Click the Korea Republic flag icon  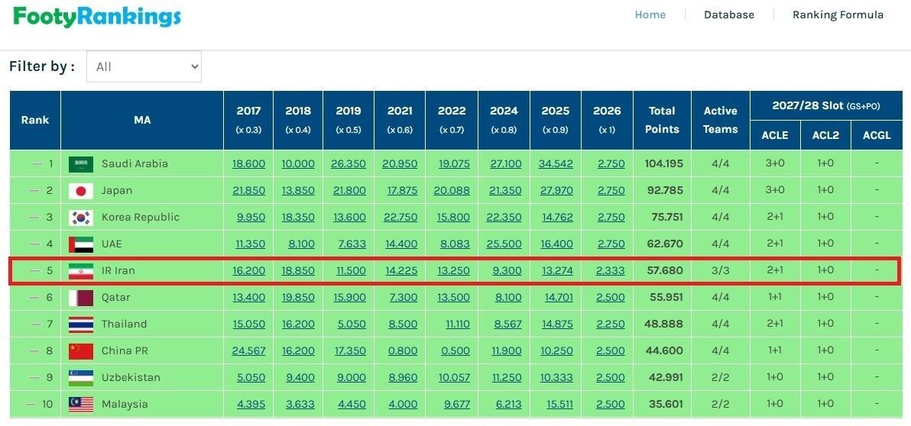[81, 218]
